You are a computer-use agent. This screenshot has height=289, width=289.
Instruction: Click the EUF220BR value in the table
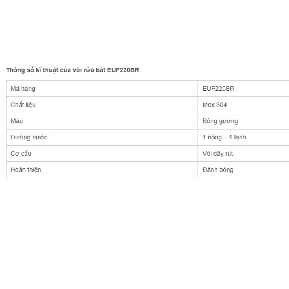tap(219, 89)
